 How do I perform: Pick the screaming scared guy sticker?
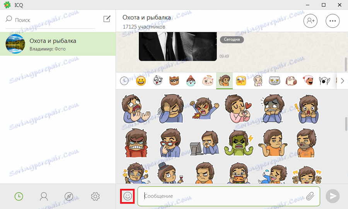click(x=136, y=108)
